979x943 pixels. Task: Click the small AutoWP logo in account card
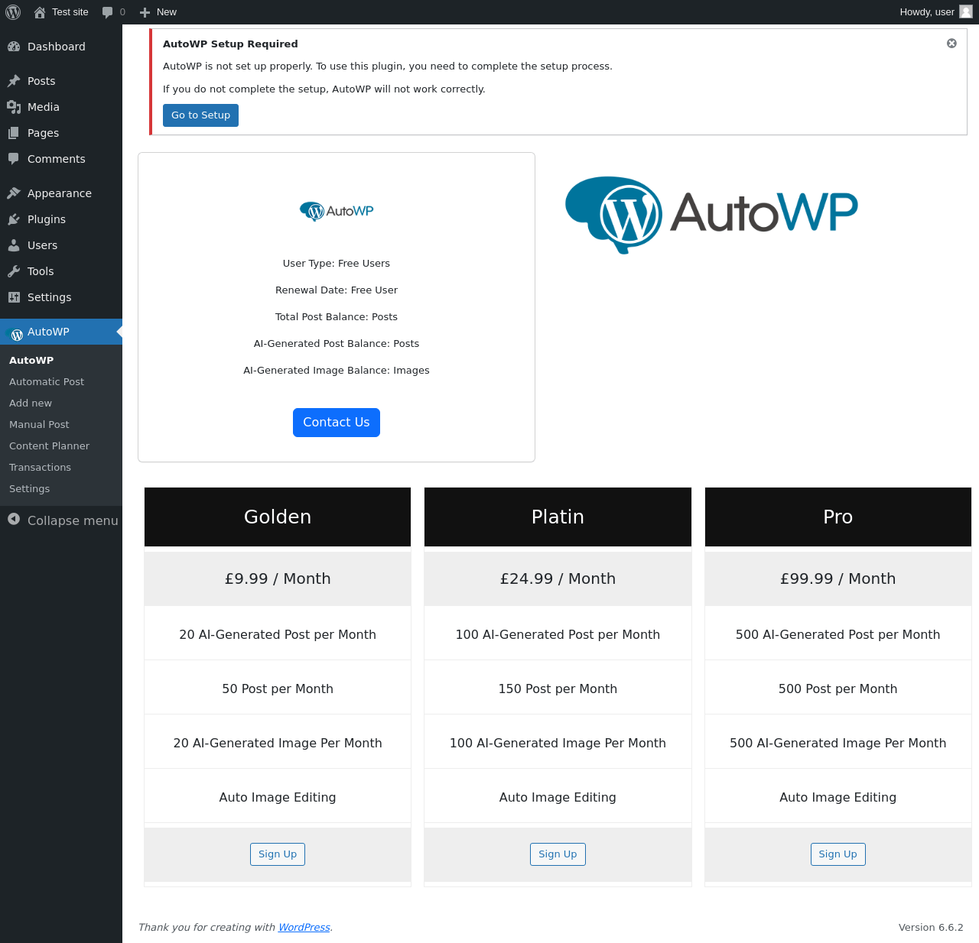(x=337, y=211)
